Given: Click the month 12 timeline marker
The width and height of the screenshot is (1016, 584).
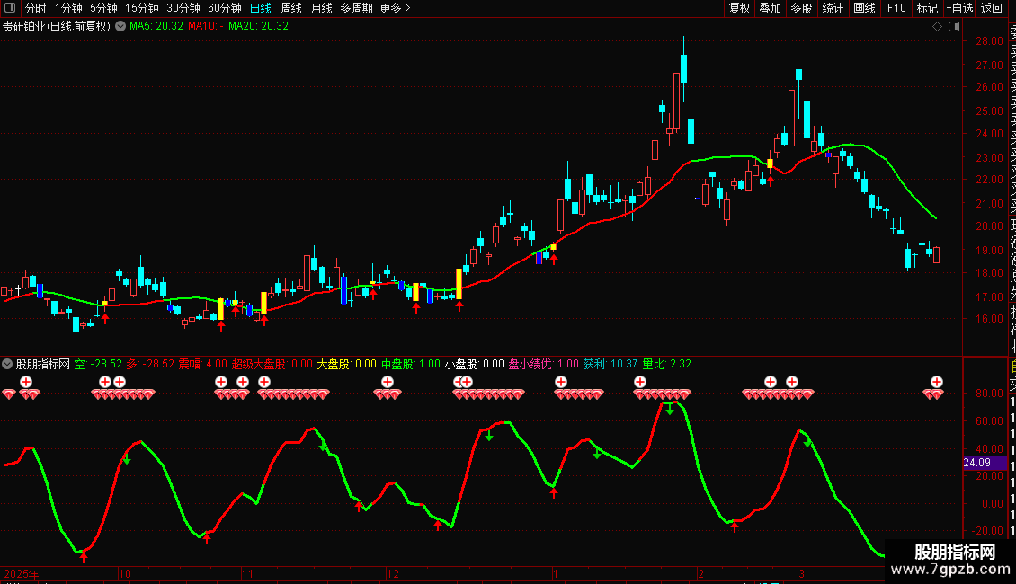Looking at the screenshot, I should pos(393,573).
